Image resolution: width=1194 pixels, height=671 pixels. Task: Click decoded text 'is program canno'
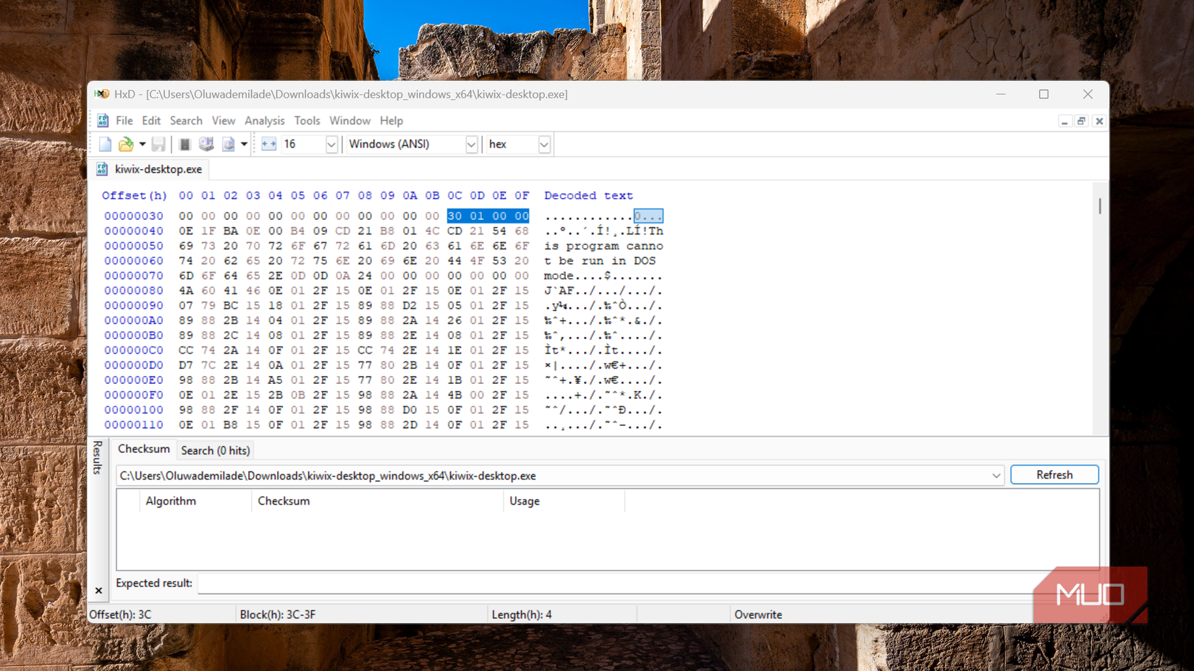[x=604, y=246]
